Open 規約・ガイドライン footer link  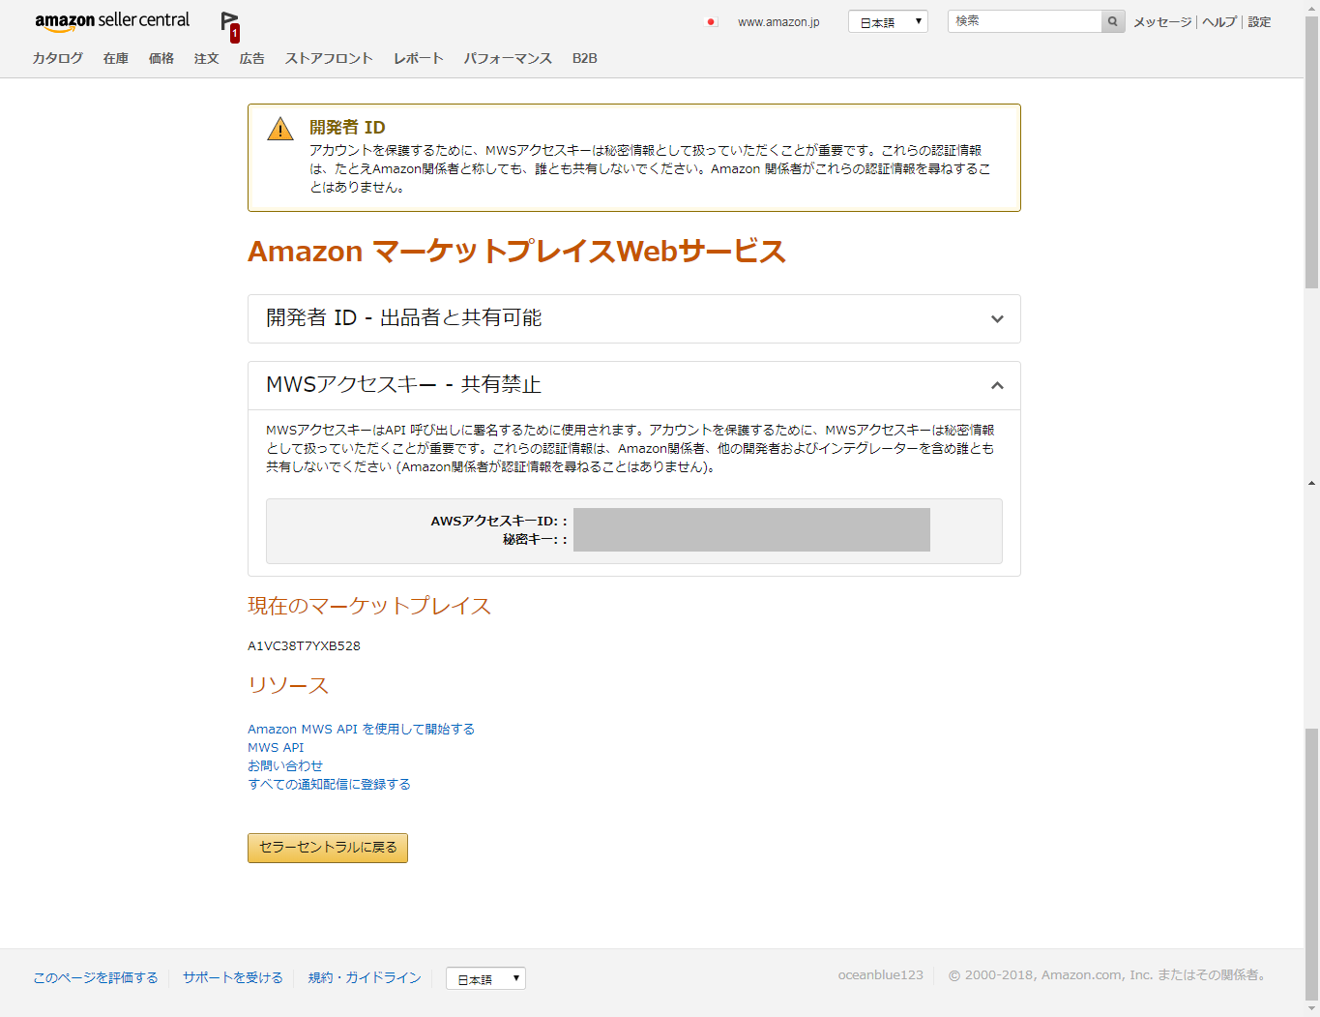click(x=365, y=977)
